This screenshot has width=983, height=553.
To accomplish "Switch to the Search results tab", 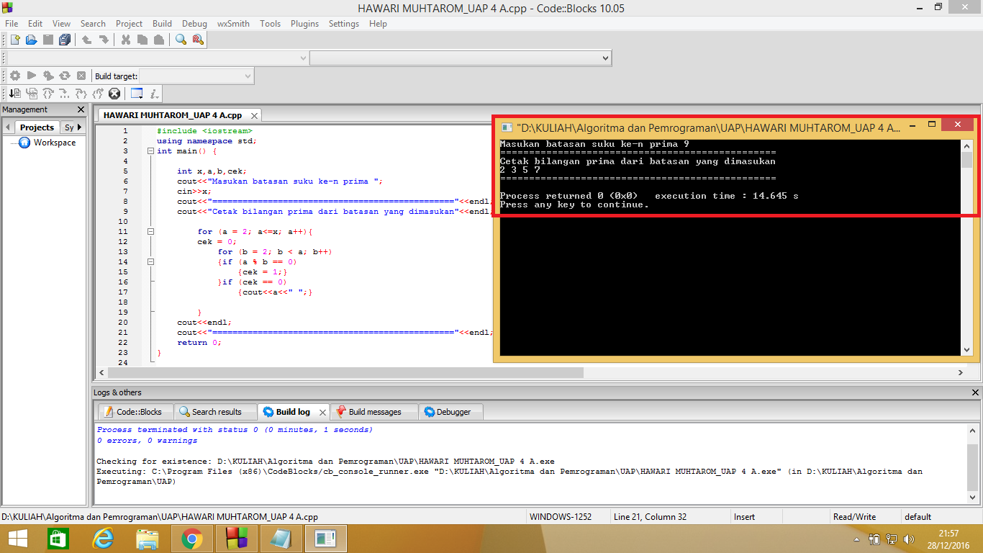I will click(215, 412).
